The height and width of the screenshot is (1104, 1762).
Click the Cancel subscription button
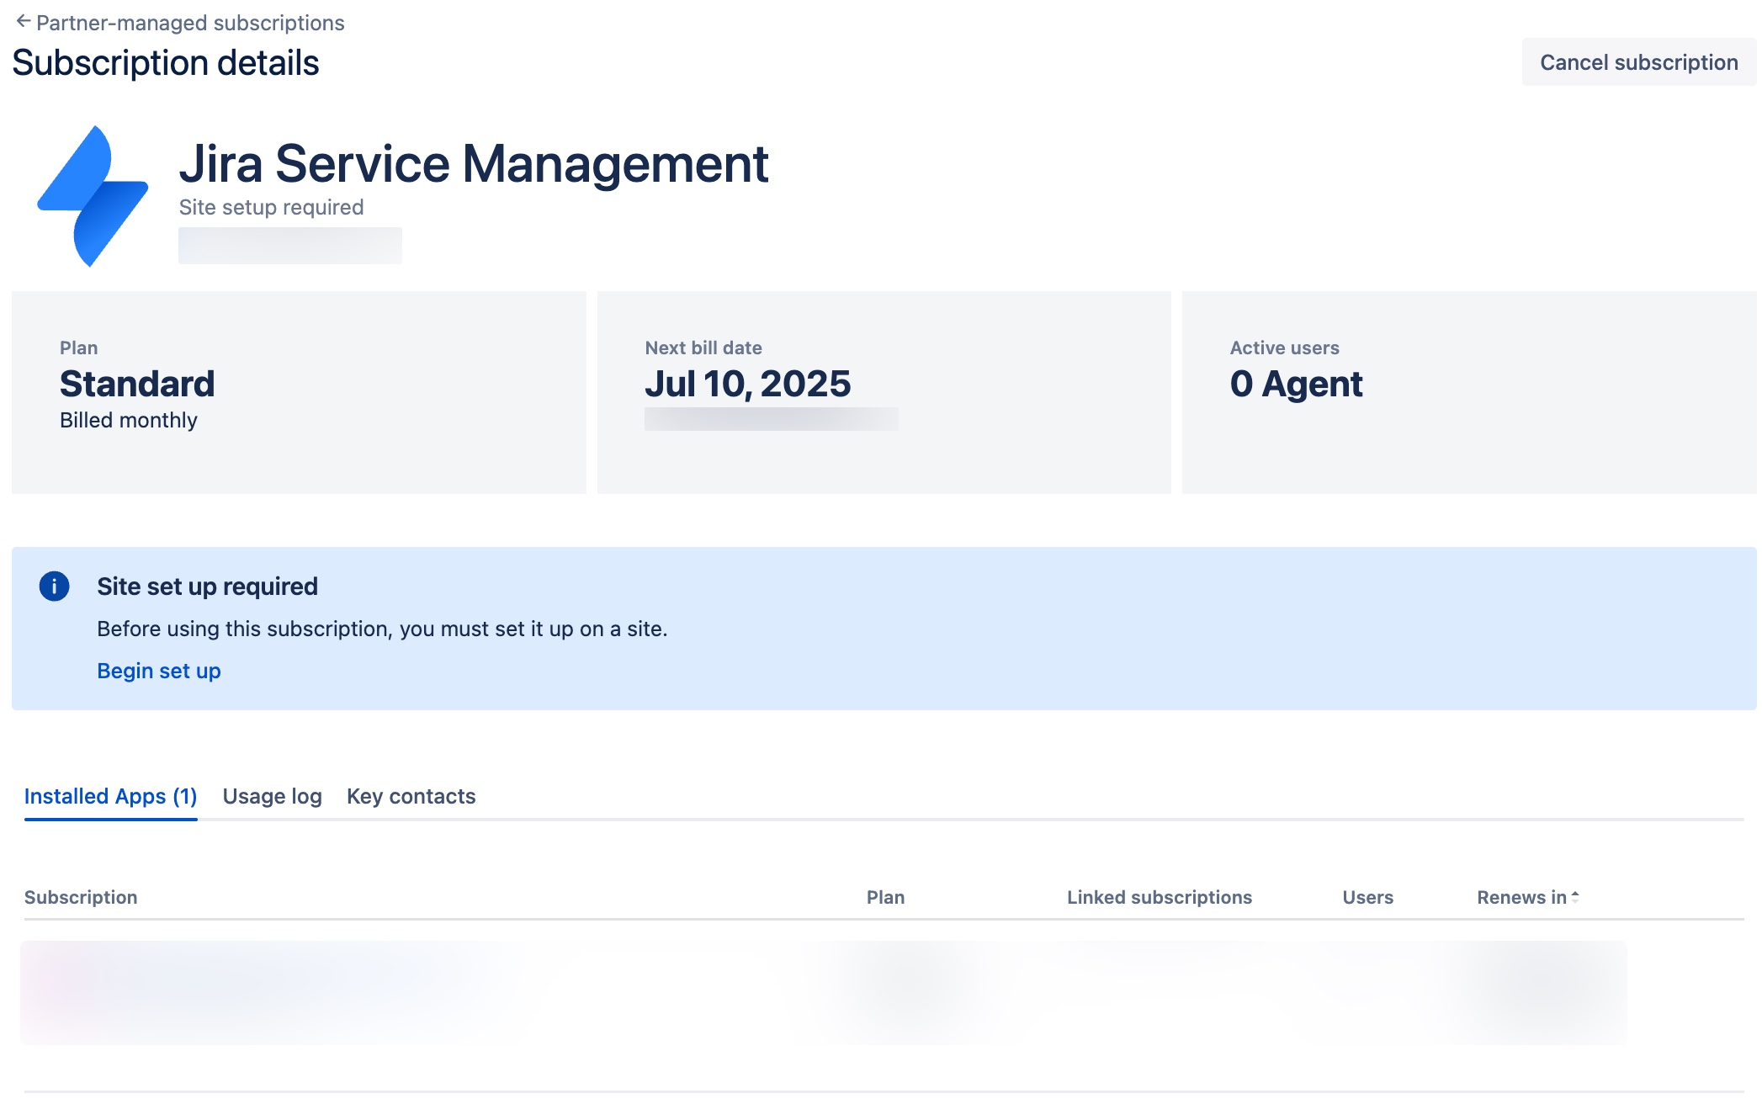coord(1638,62)
